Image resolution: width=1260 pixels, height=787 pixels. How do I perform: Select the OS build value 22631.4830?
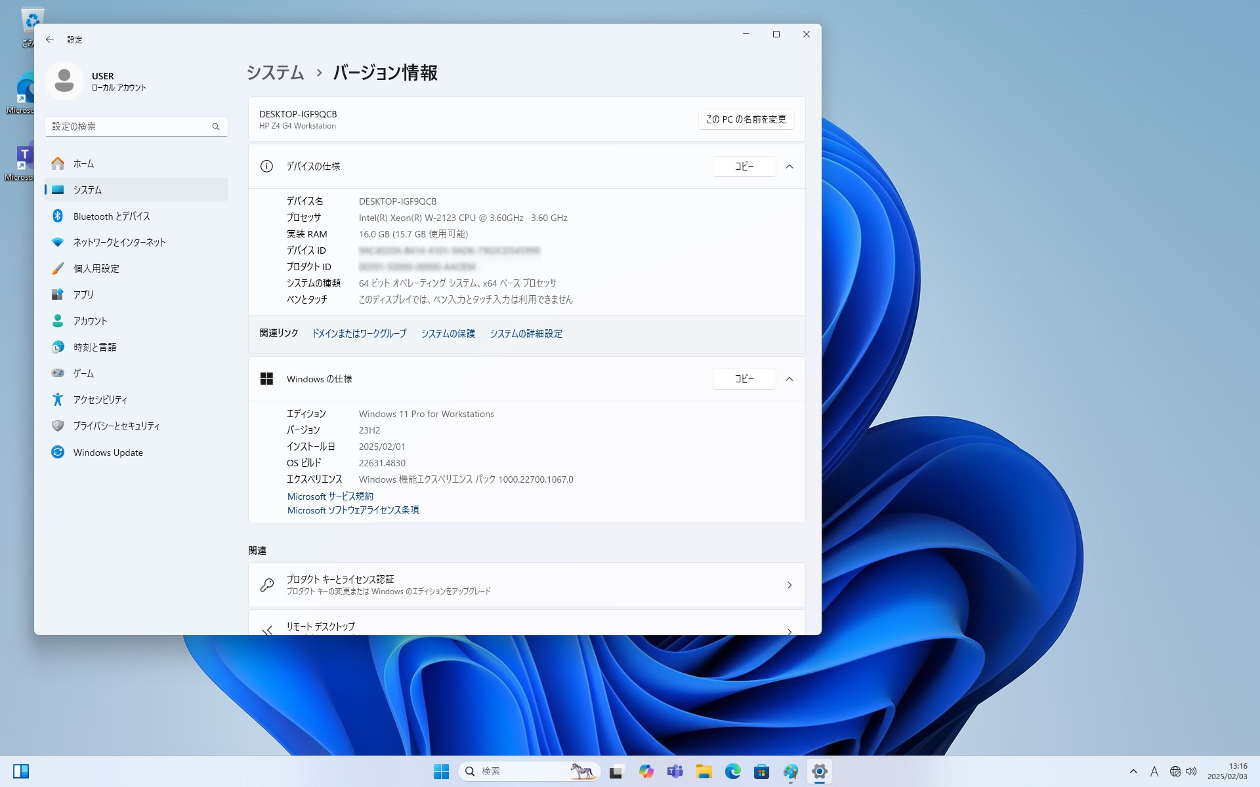point(382,463)
